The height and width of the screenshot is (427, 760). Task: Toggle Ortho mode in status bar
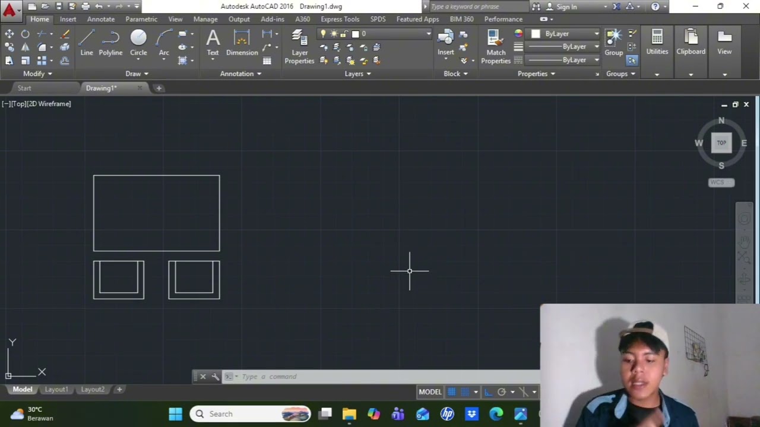[x=488, y=392]
